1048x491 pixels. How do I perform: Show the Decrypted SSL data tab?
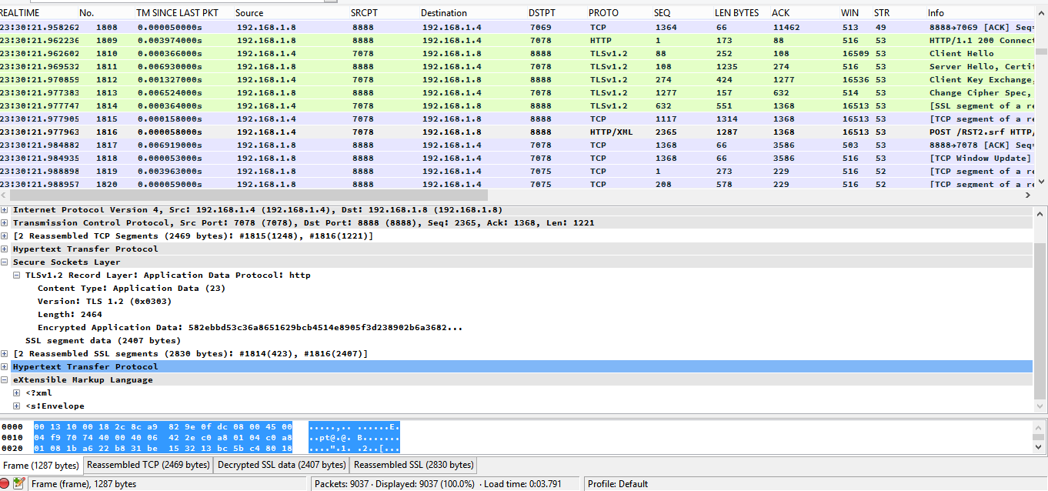pos(282,465)
